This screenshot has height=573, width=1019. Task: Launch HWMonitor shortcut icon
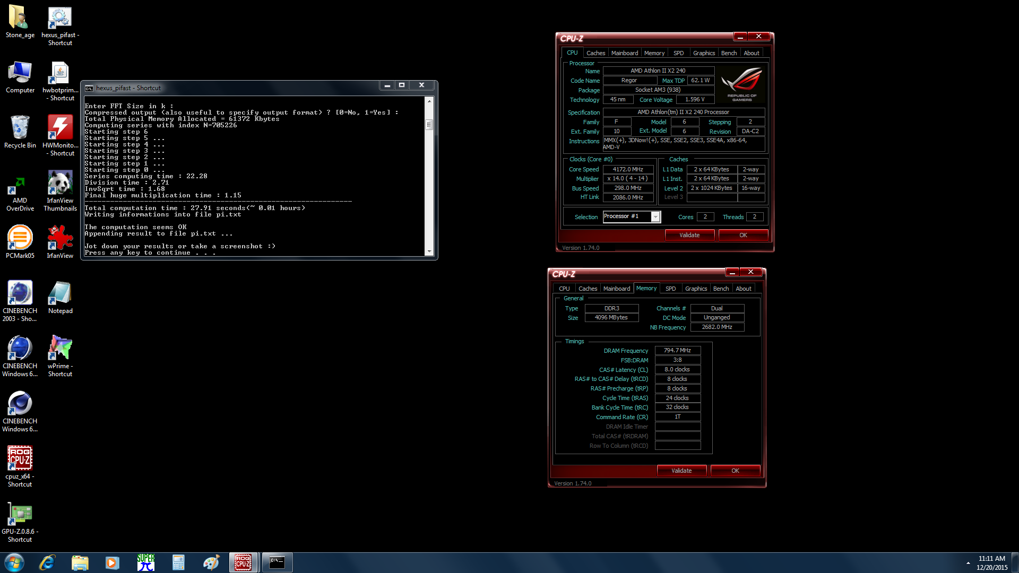60,136
